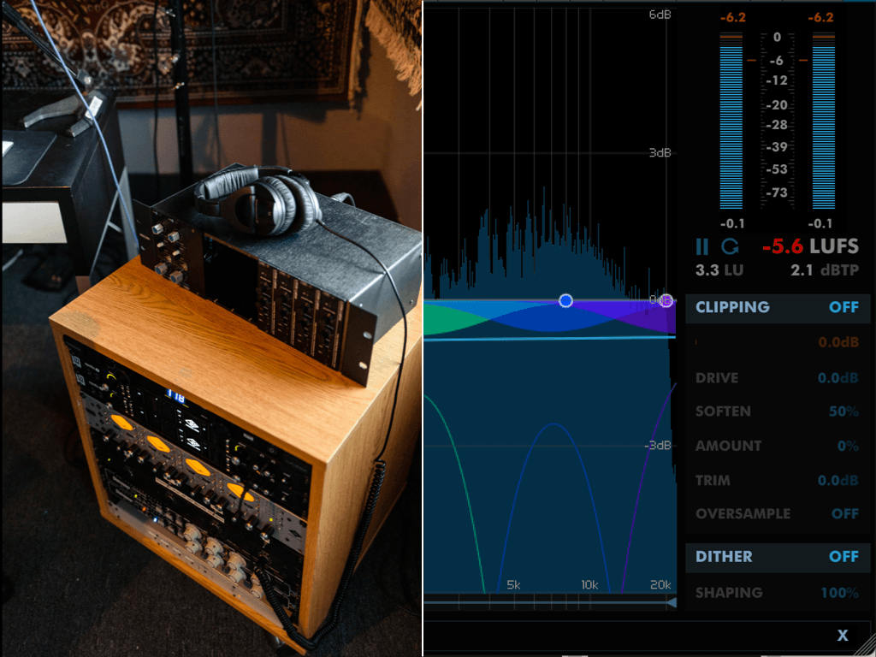876x657 pixels.
Task: Toggle DITHER off switch
Action: tap(843, 556)
